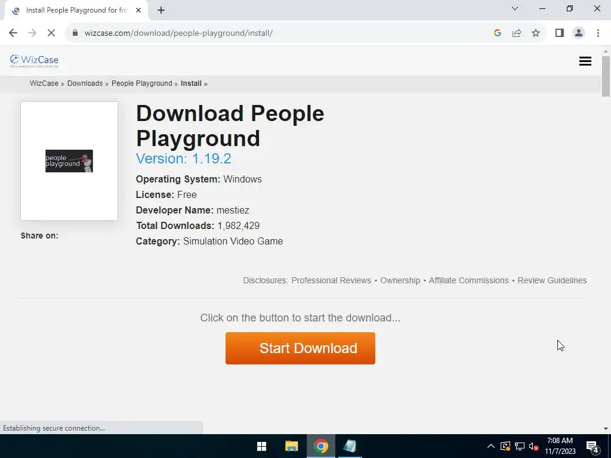
Task: Show hidden system tray icons
Action: coord(491,446)
